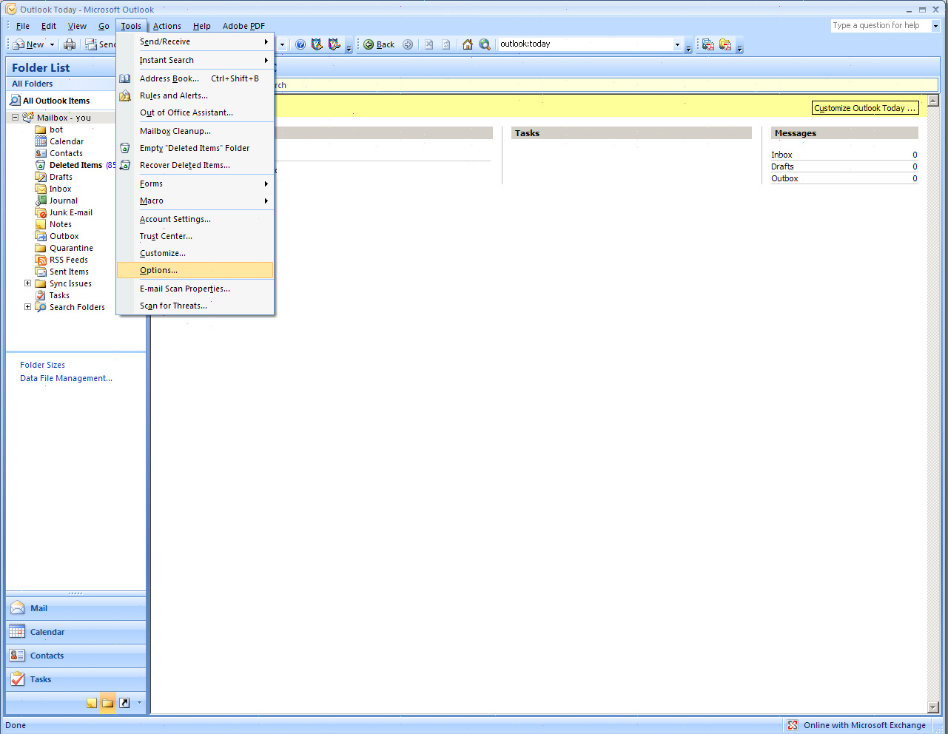This screenshot has height=734, width=948.
Task: Click the Journal folder icon
Action: [x=41, y=201]
